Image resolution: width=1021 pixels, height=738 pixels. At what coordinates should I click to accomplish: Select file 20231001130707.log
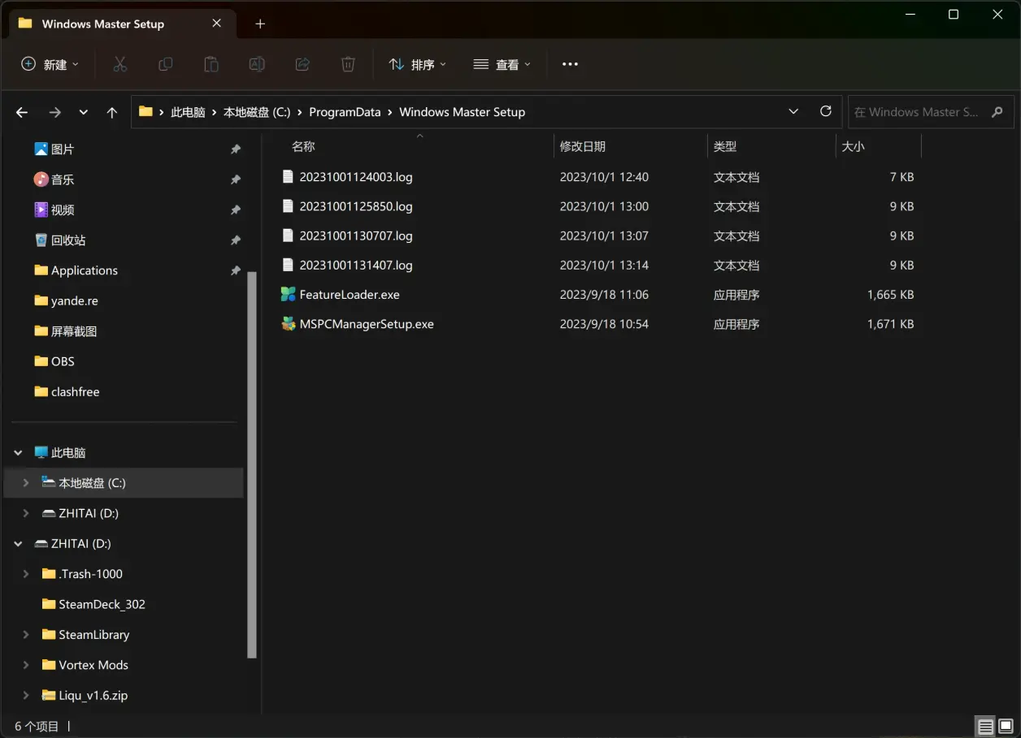click(356, 235)
